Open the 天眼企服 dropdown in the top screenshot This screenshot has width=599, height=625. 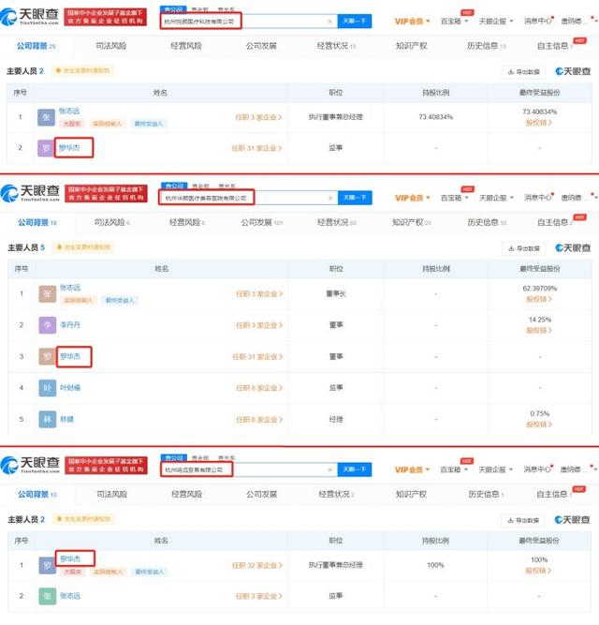pos(496,22)
